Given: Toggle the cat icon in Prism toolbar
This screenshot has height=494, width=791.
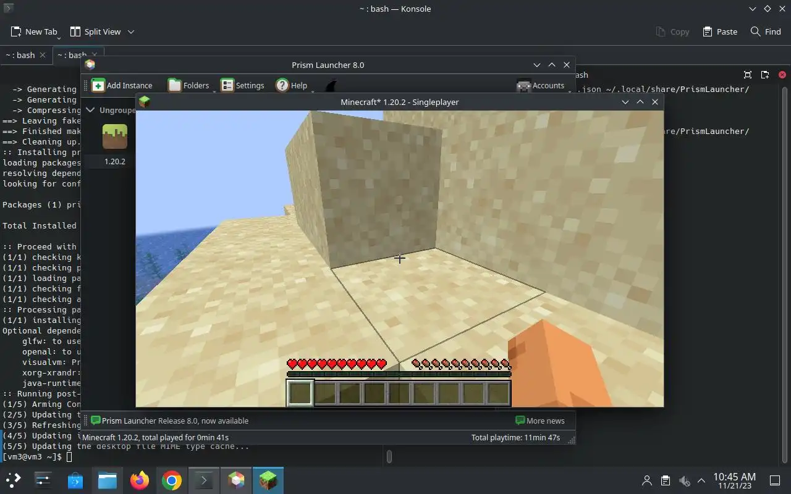Looking at the screenshot, I should (331, 85).
